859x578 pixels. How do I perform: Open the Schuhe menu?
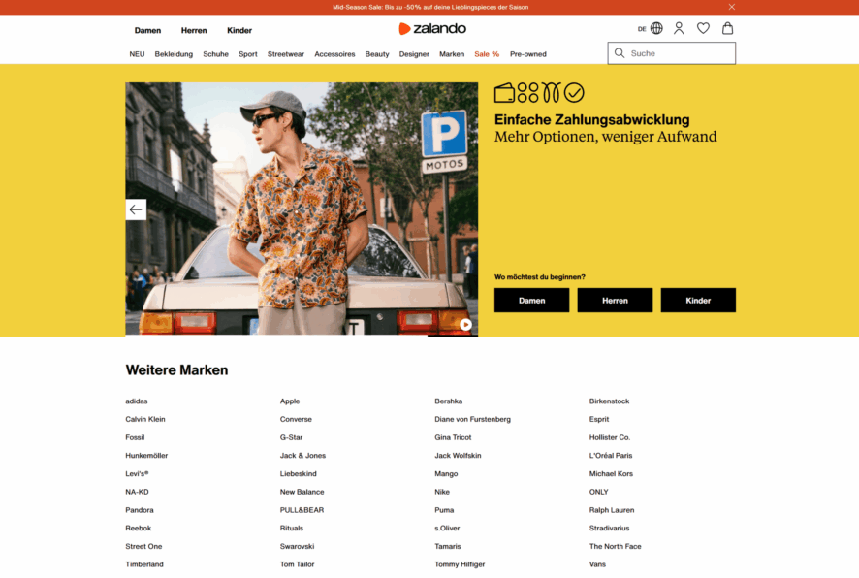coord(216,54)
